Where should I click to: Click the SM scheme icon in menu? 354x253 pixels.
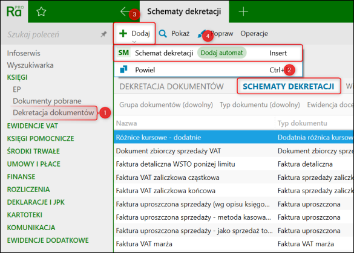tap(123, 53)
